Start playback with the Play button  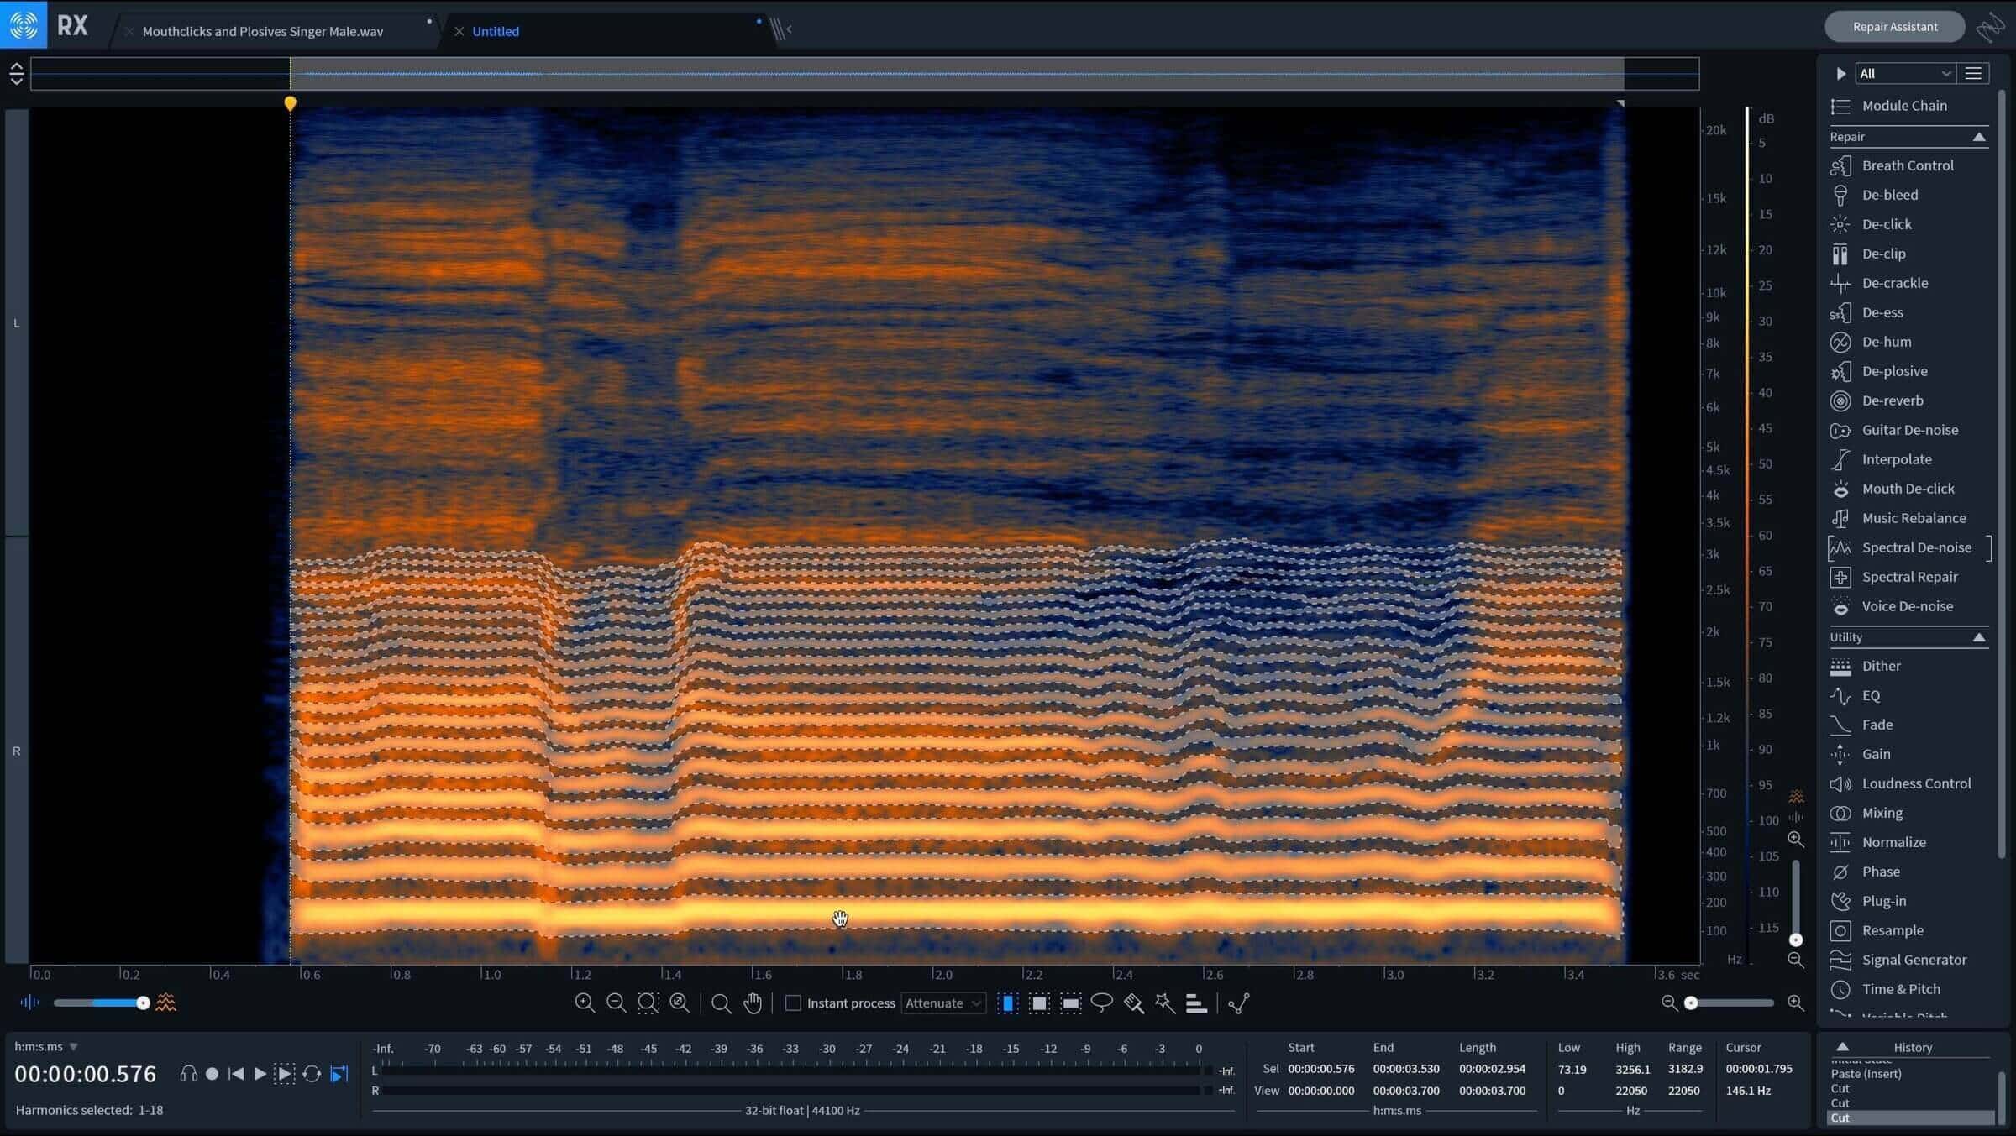tap(260, 1074)
